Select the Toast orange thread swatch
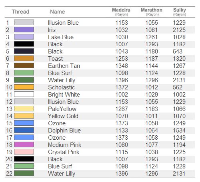The width and height of the screenshot is (200, 182). [24, 58]
